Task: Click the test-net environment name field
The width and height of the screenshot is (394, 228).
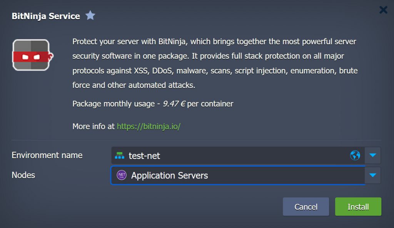Action: (231, 155)
